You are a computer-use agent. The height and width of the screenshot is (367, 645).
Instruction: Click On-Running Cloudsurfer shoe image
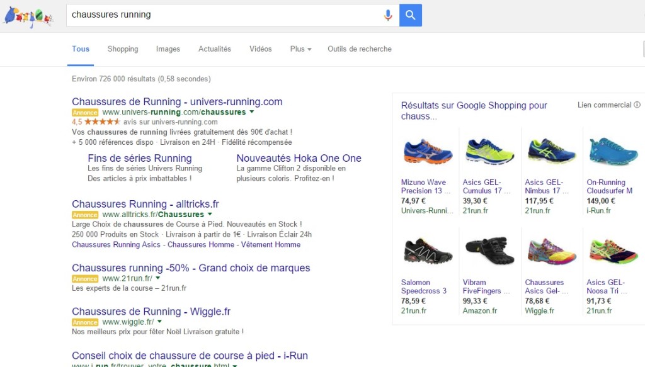click(x=614, y=152)
